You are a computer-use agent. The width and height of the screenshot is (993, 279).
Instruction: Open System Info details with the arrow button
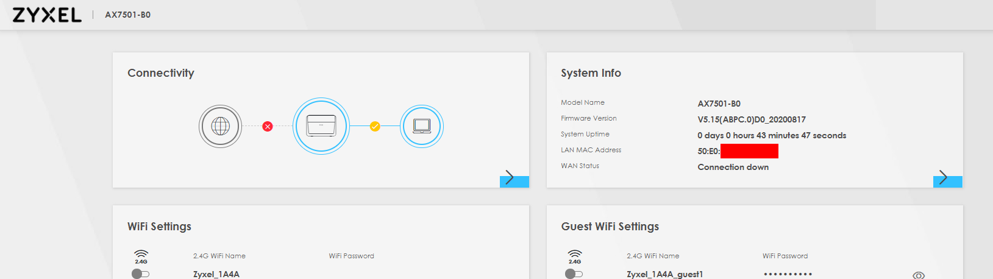click(x=948, y=179)
